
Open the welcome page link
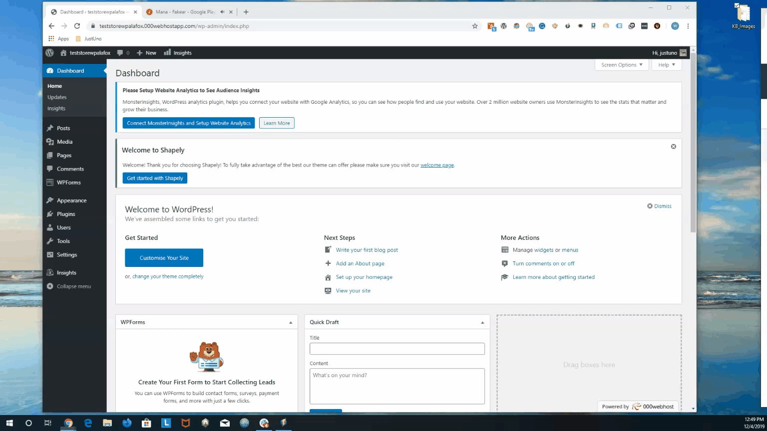click(437, 165)
